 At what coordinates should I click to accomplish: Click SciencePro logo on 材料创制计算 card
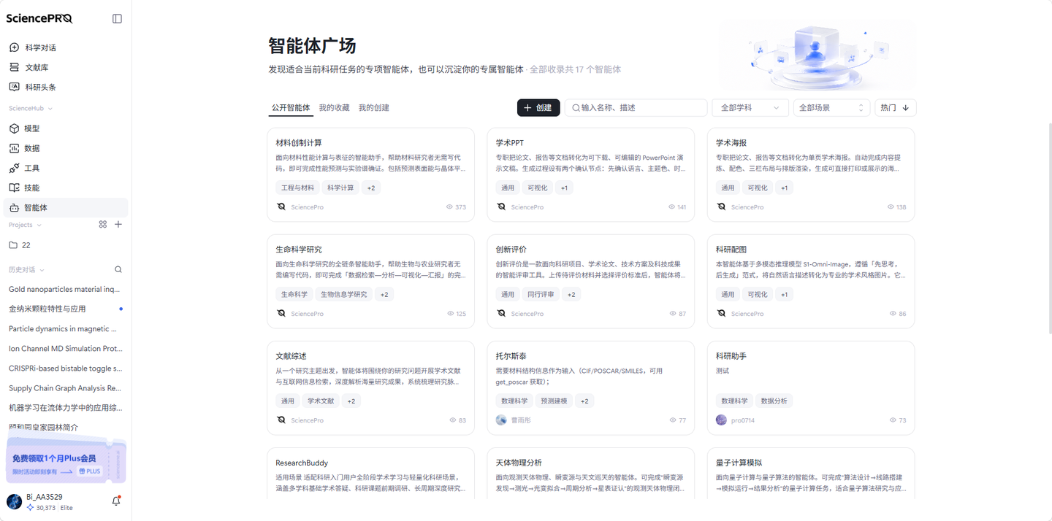tap(281, 207)
